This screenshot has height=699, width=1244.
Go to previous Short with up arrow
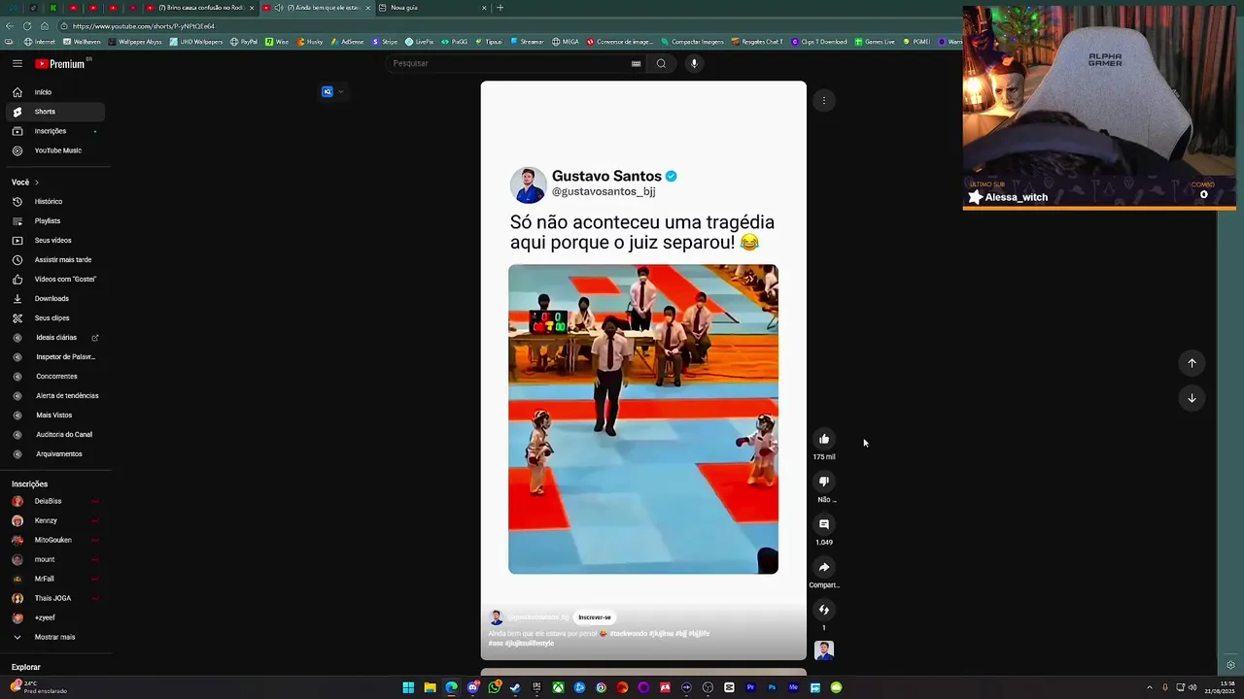point(1192,363)
